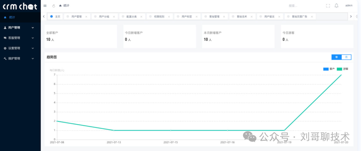Click the 今日游客 statistic card

click(x=317, y=37)
